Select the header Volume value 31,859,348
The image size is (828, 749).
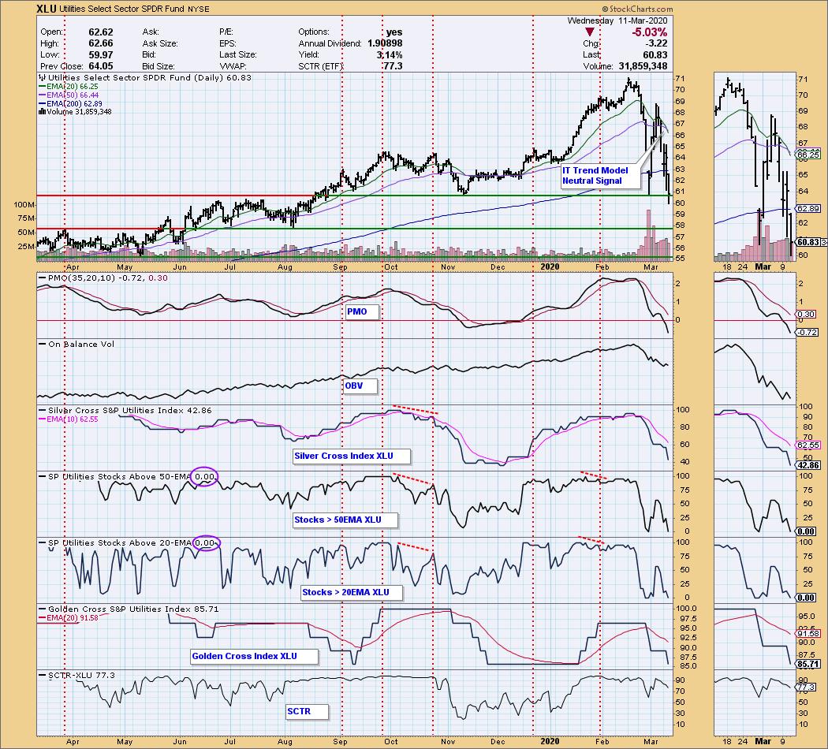coord(642,66)
